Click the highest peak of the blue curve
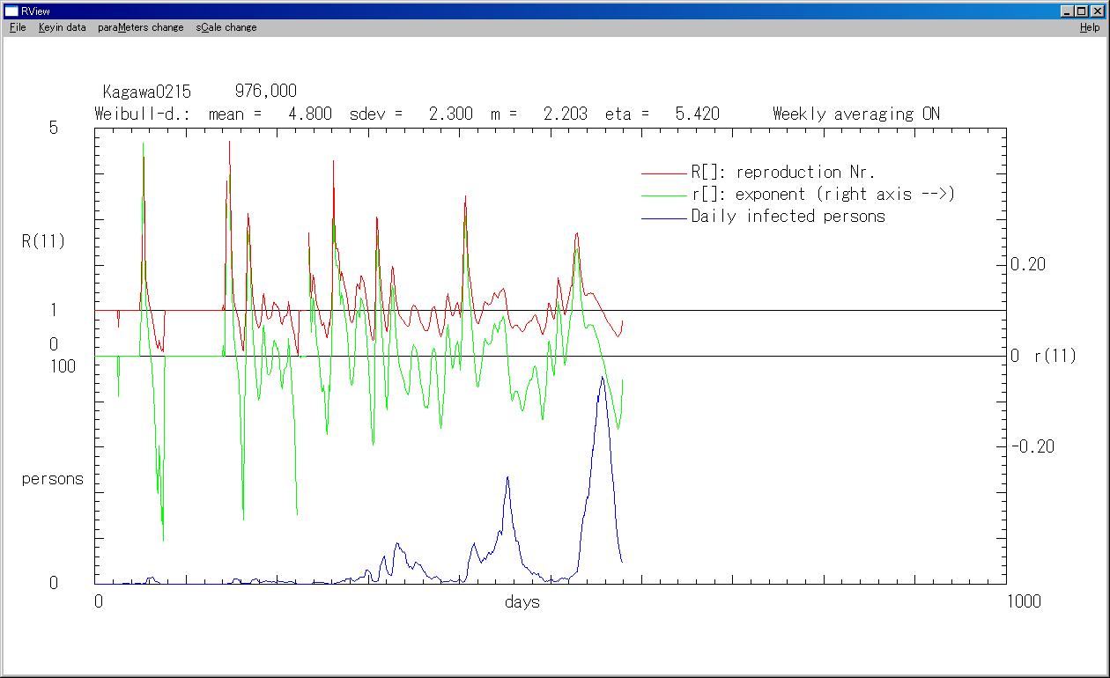 pyautogui.click(x=603, y=378)
